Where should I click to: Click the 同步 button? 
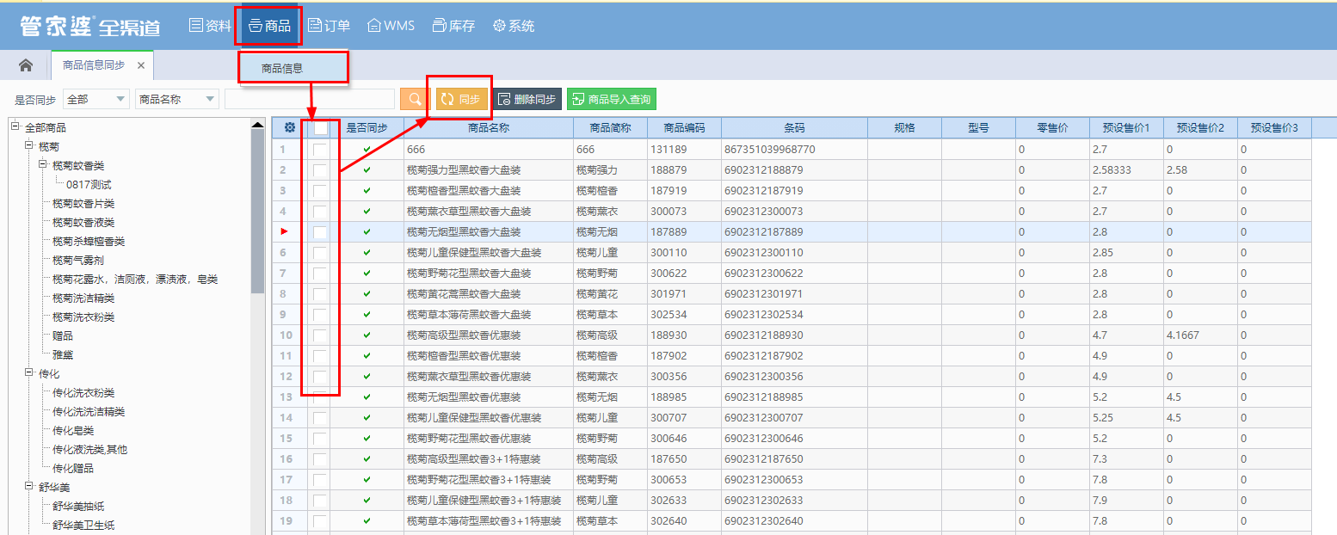click(x=461, y=100)
